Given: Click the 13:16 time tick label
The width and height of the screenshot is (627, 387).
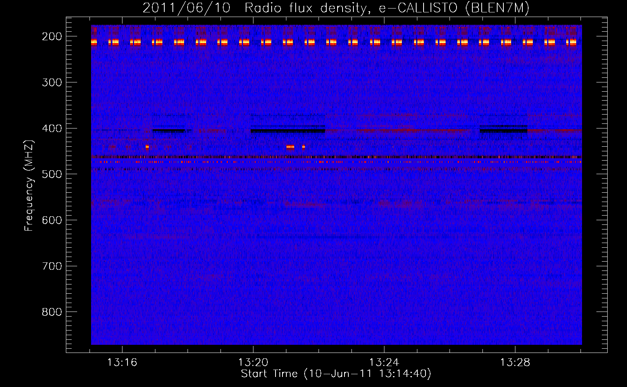Looking at the screenshot, I should 122,363.
